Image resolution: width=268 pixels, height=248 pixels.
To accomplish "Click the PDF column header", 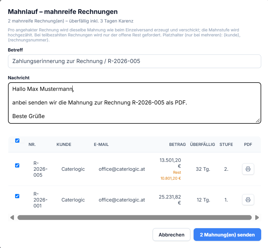I will pos(248,144).
